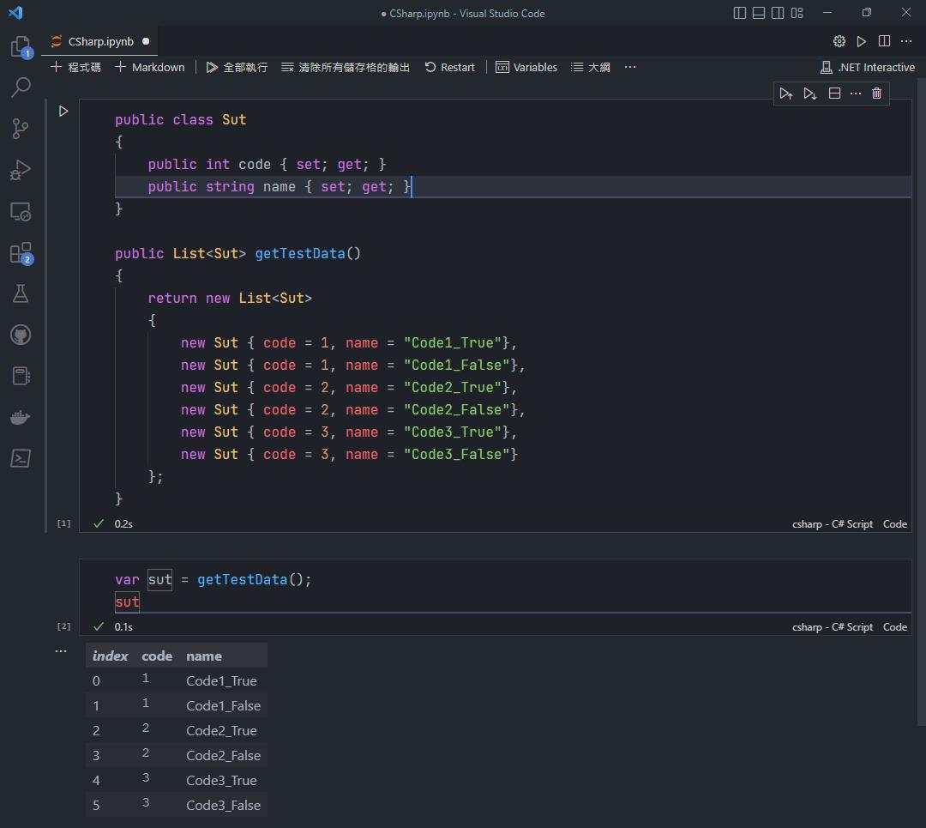926x828 pixels.
Task: Click the 0.2s execution time
Action: point(123,524)
